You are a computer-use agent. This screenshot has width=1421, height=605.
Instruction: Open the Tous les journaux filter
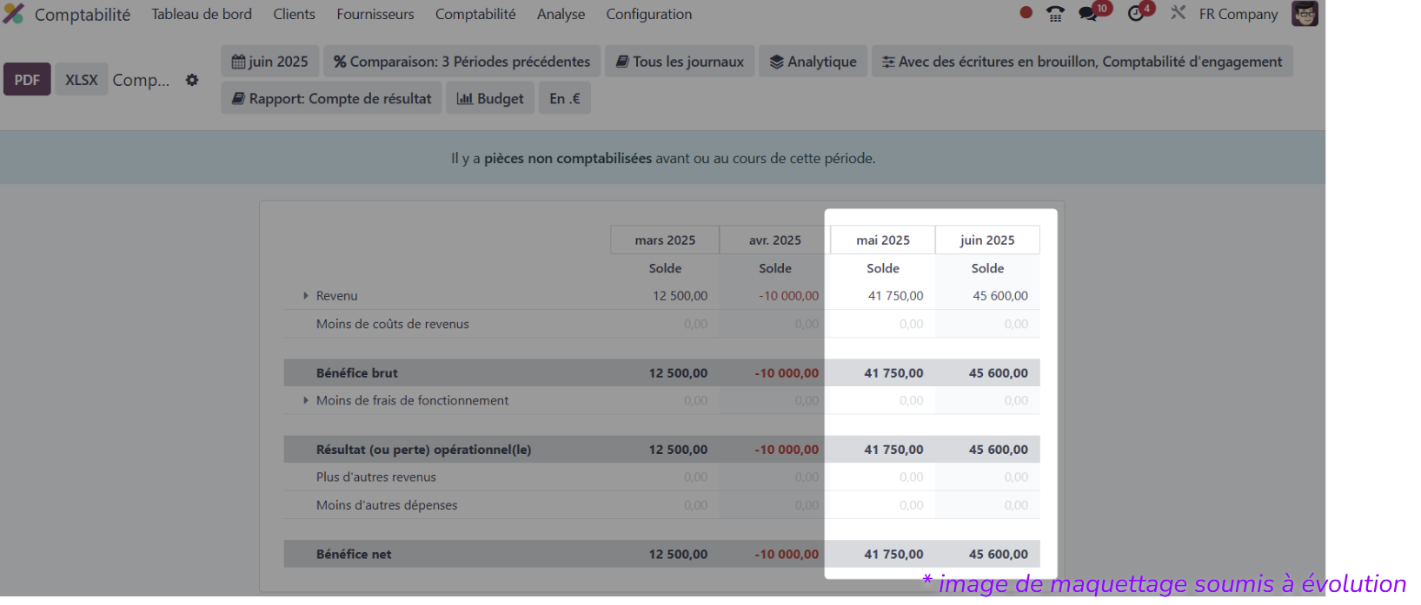680,62
